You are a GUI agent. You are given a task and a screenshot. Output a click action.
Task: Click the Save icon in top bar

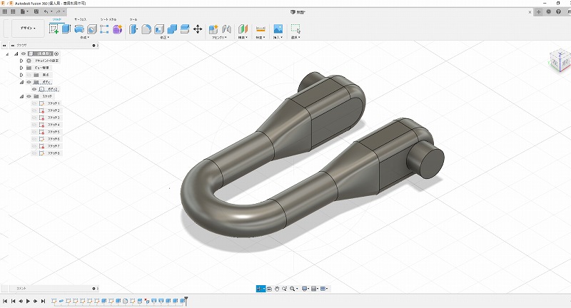tap(38, 12)
